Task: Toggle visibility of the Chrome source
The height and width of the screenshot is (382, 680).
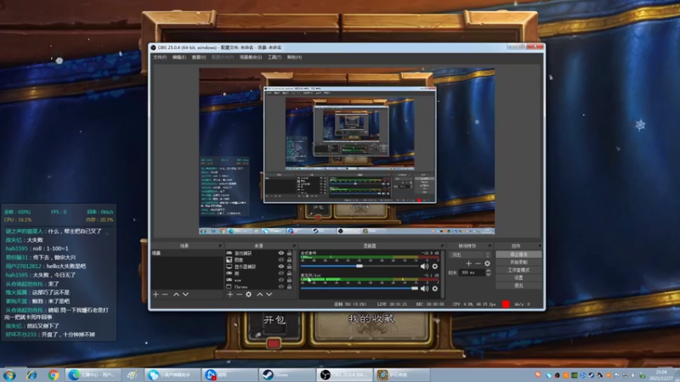Action: click(281, 287)
